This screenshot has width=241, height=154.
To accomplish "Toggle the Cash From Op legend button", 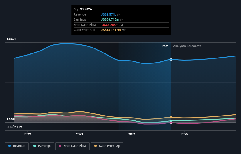I will (107, 146).
